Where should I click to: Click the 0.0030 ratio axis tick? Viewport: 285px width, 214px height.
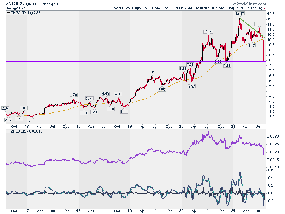(x=273, y=137)
